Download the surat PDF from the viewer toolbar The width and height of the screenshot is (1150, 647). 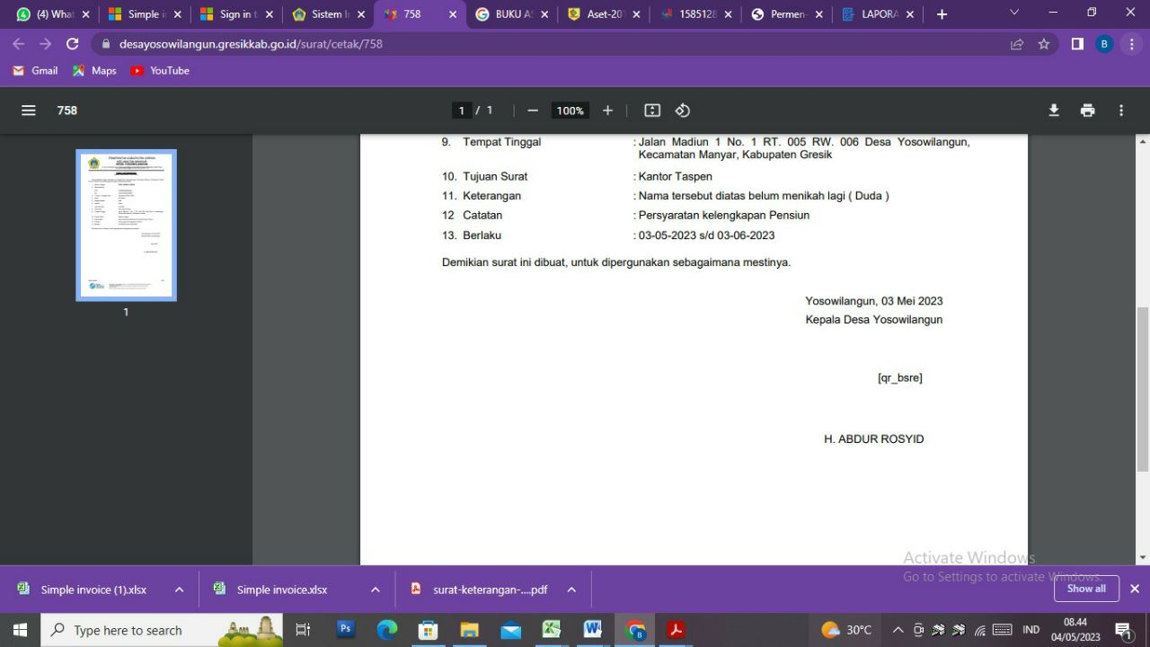[1053, 110]
